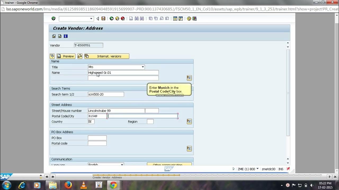The height and width of the screenshot is (190, 339).
Task: Click the Region input field
Action: (x=150, y=122)
